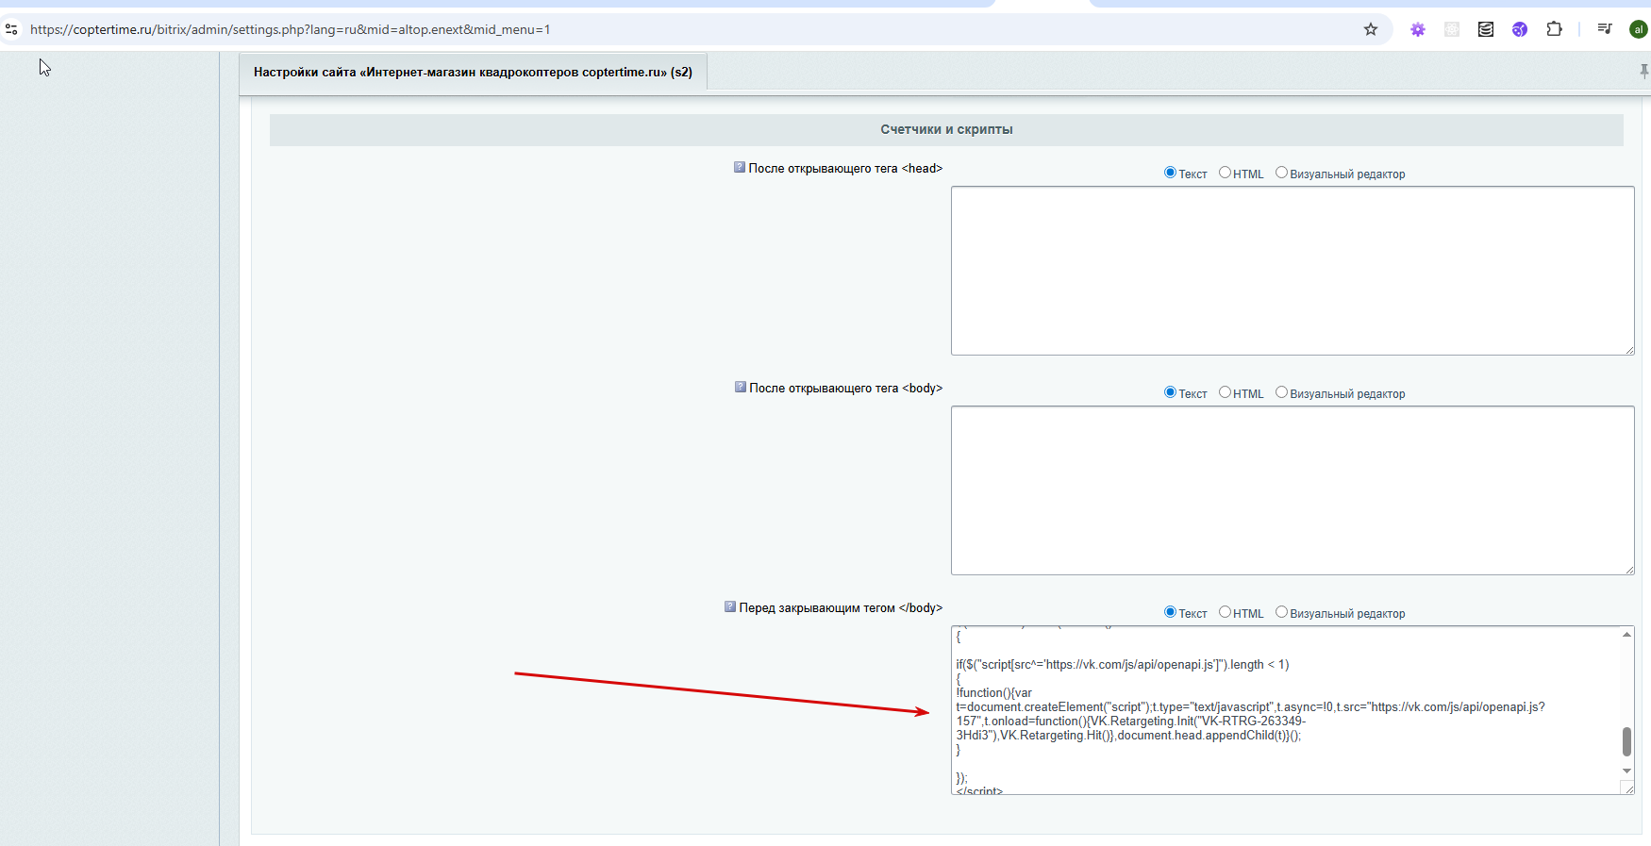Open the grey square extension icon
This screenshot has width=1651, height=846.
coord(1452,29)
